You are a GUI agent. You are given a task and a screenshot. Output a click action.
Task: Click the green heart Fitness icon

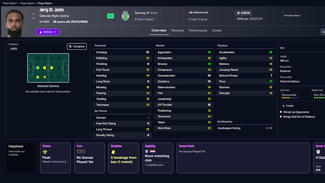pos(45,152)
